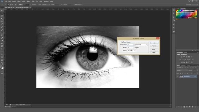Select the Blur tool
Screen dimensions: 199x112
pyautogui.click(x=2, y=44)
